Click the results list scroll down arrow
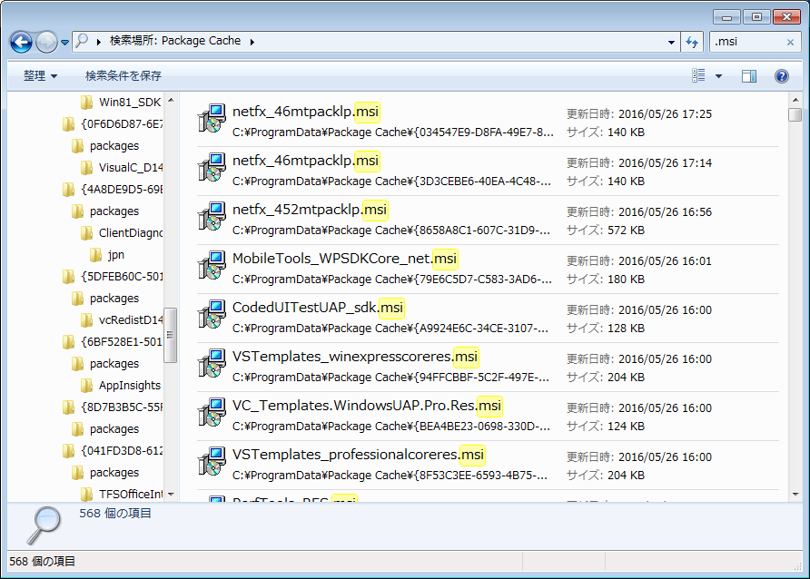The image size is (810, 579). point(795,495)
